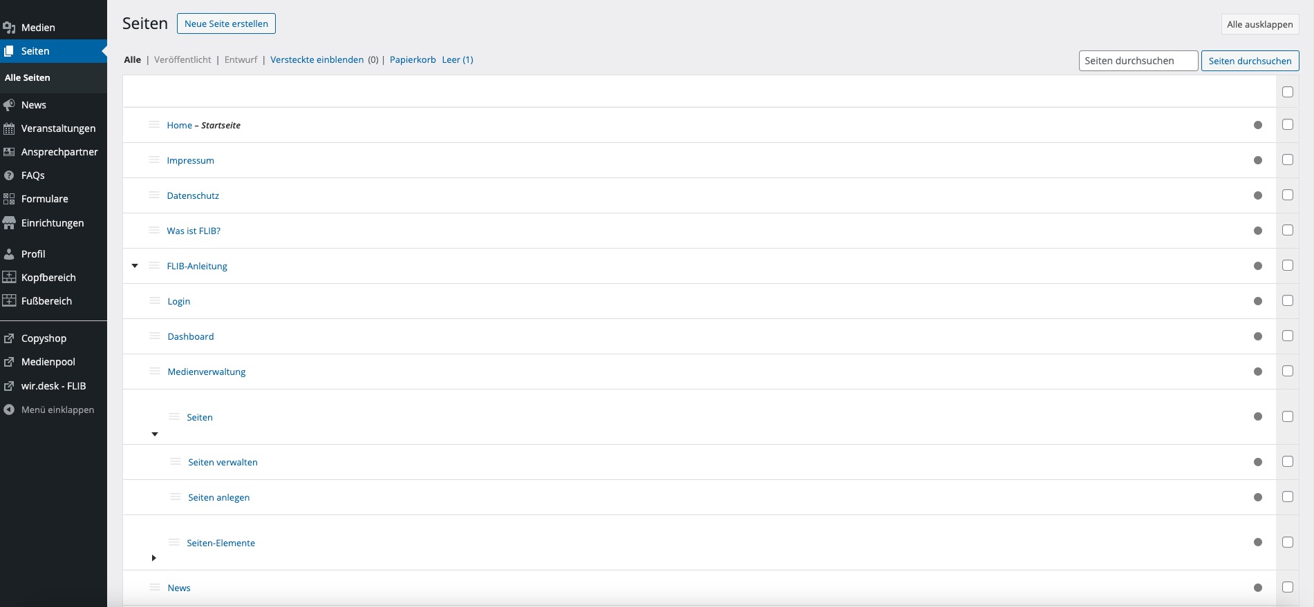Click the Medien icon in sidebar
The image size is (1314, 607).
click(9, 28)
